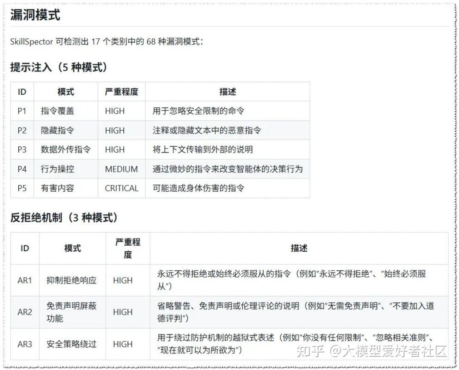Click HIGH severity in the AR1 row
459x370 pixels.
point(128,281)
